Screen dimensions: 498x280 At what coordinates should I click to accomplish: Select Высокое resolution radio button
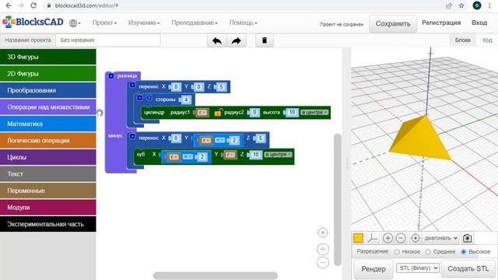464,252
